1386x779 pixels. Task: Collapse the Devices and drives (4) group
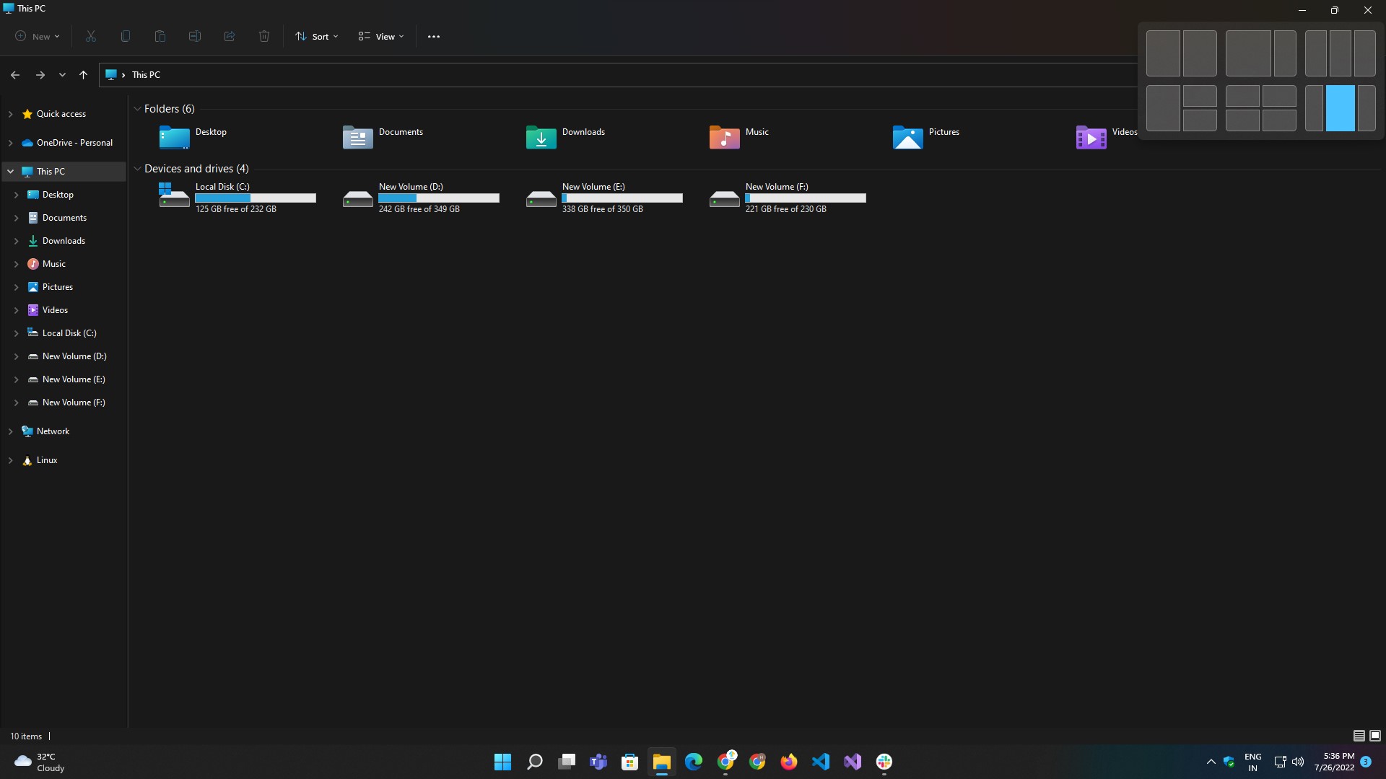pyautogui.click(x=137, y=169)
